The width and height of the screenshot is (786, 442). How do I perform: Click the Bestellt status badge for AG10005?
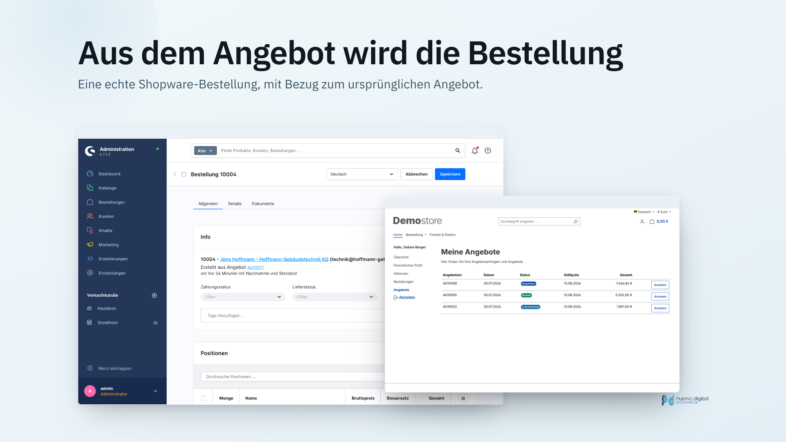coord(526,295)
